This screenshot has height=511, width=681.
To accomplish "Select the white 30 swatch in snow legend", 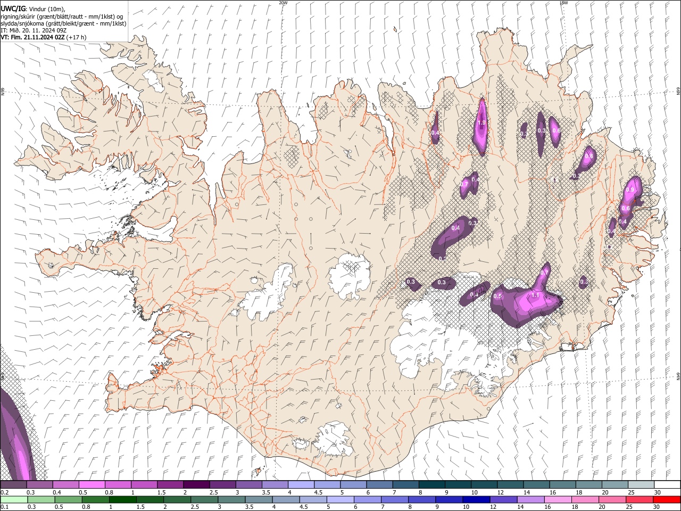I will tap(667, 485).
